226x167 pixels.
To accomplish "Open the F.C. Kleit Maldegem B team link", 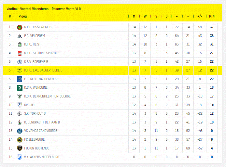I will (x=40, y=79).
